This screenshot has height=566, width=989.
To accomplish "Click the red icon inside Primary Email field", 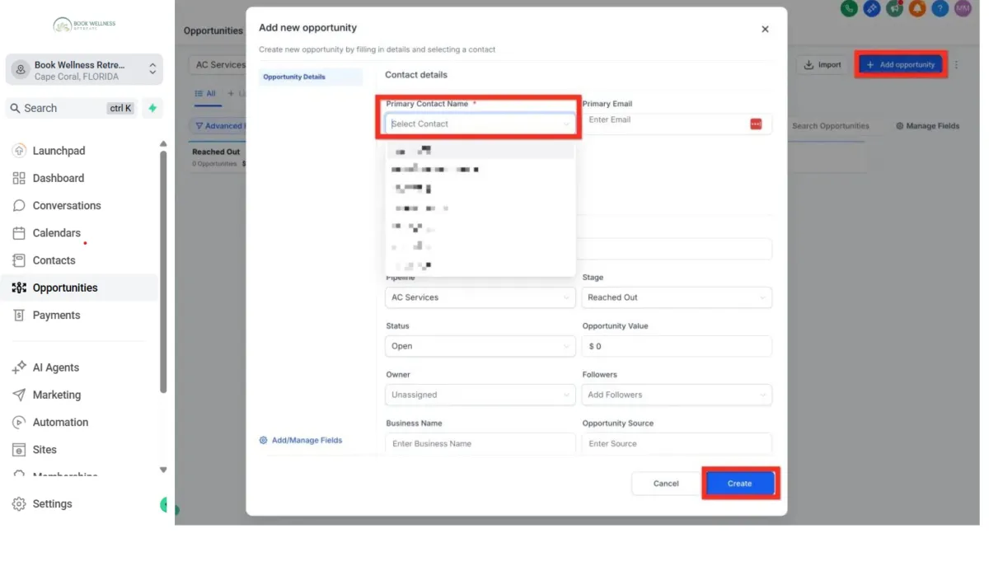I will (756, 124).
